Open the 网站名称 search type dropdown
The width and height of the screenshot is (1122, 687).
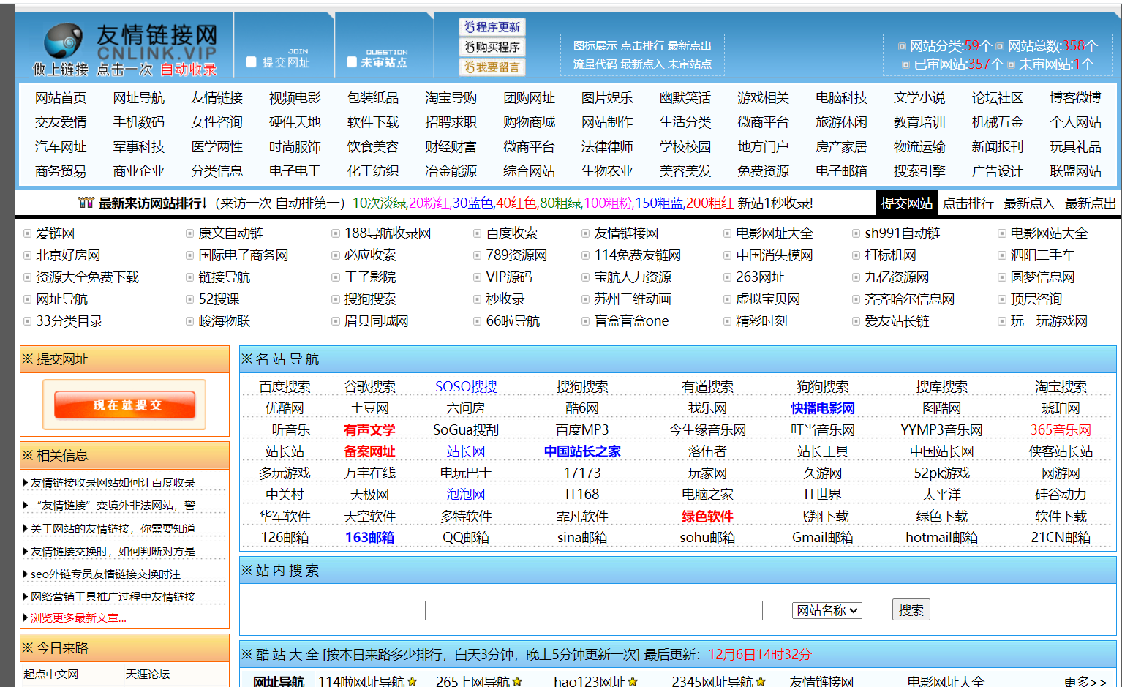tap(827, 610)
